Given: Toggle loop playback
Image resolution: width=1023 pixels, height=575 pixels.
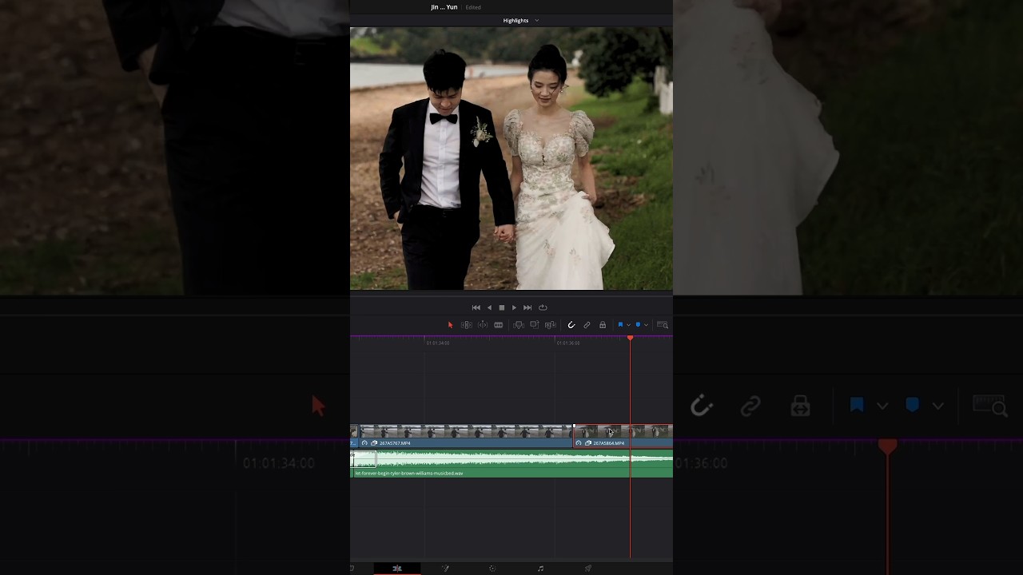Looking at the screenshot, I should pyautogui.click(x=543, y=307).
